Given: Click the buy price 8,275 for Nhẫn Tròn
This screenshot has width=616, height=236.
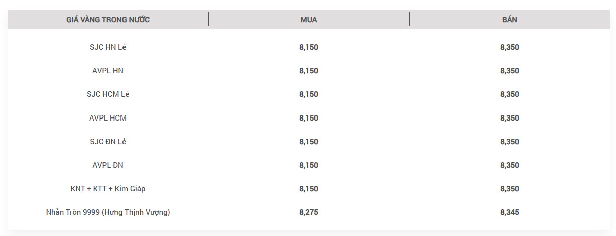Looking at the screenshot, I should 309,212.
